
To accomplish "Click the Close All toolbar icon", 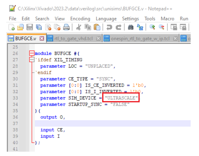I will tap(57, 27).
